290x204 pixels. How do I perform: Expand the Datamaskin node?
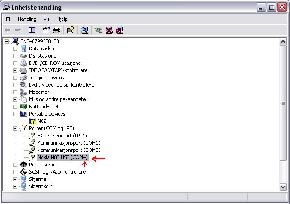click(15, 49)
